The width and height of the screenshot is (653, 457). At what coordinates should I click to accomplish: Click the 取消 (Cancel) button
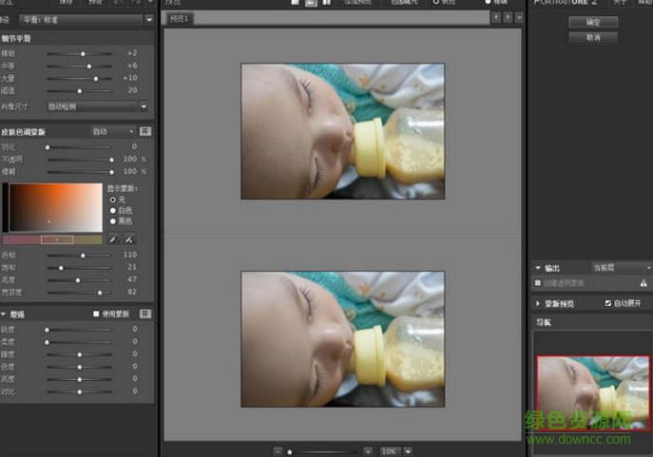click(x=593, y=37)
